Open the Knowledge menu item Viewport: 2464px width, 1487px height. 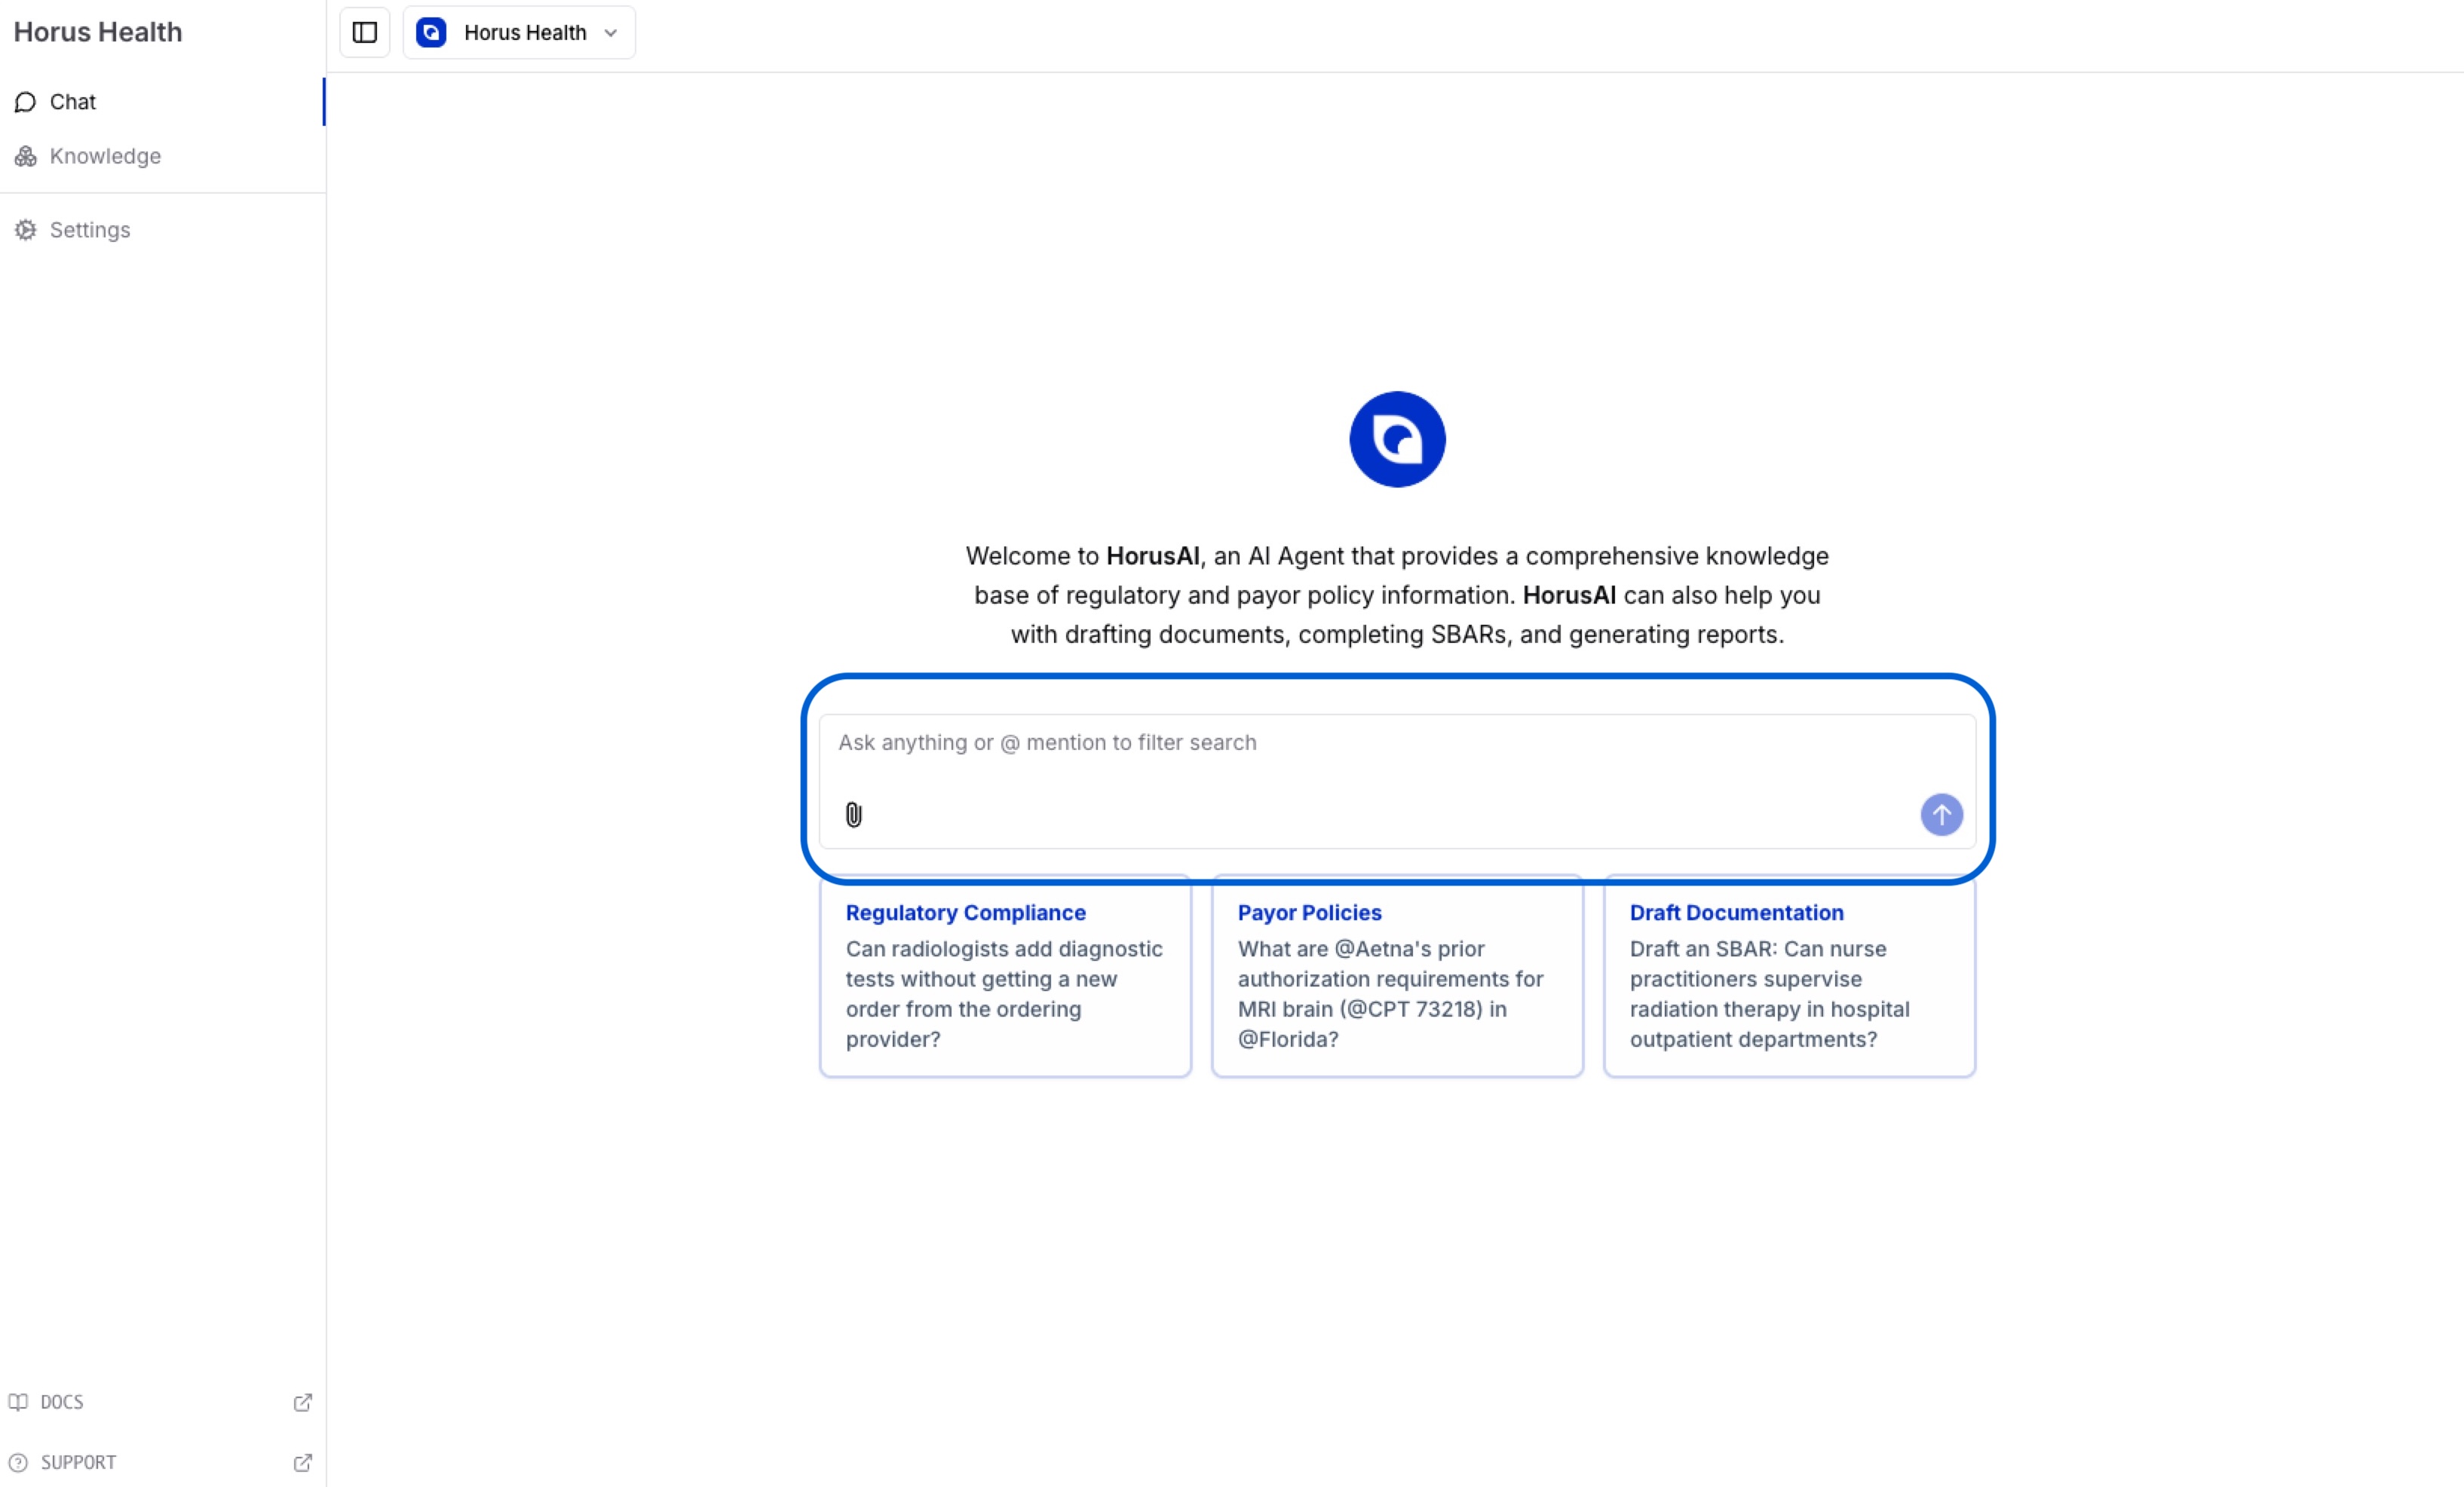[x=105, y=157]
